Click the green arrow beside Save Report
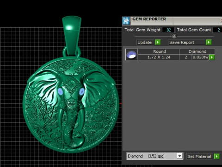The height and width of the screenshot is (167, 222). point(209,42)
